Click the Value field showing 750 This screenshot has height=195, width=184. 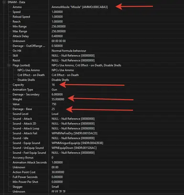[x=54, y=104]
